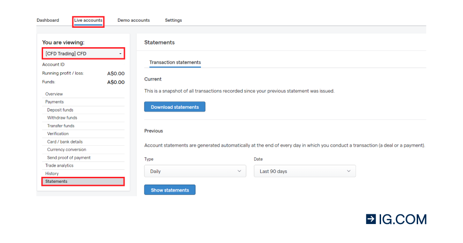
Task: Go to Currency conversion
Action: 67,150
